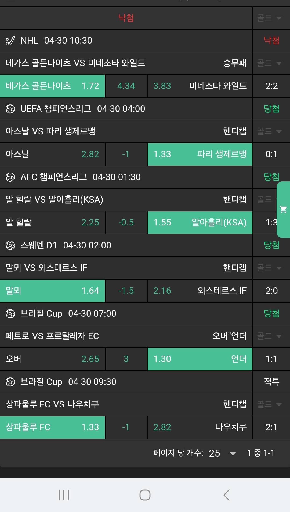Open the green shopping cart side tab
Screen dimensions: 290x512
click(283, 209)
